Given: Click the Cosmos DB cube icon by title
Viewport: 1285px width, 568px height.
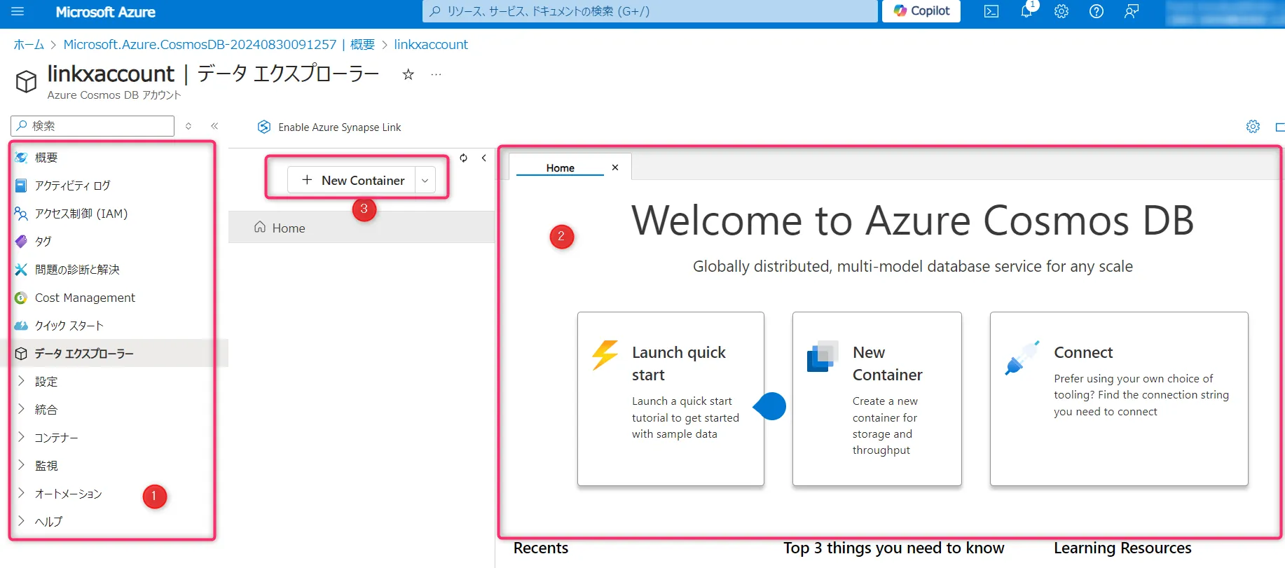Looking at the screenshot, I should [x=27, y=81].
